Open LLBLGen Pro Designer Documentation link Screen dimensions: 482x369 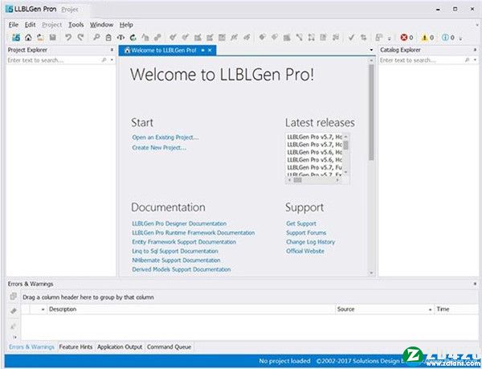[x=179, y=223]
